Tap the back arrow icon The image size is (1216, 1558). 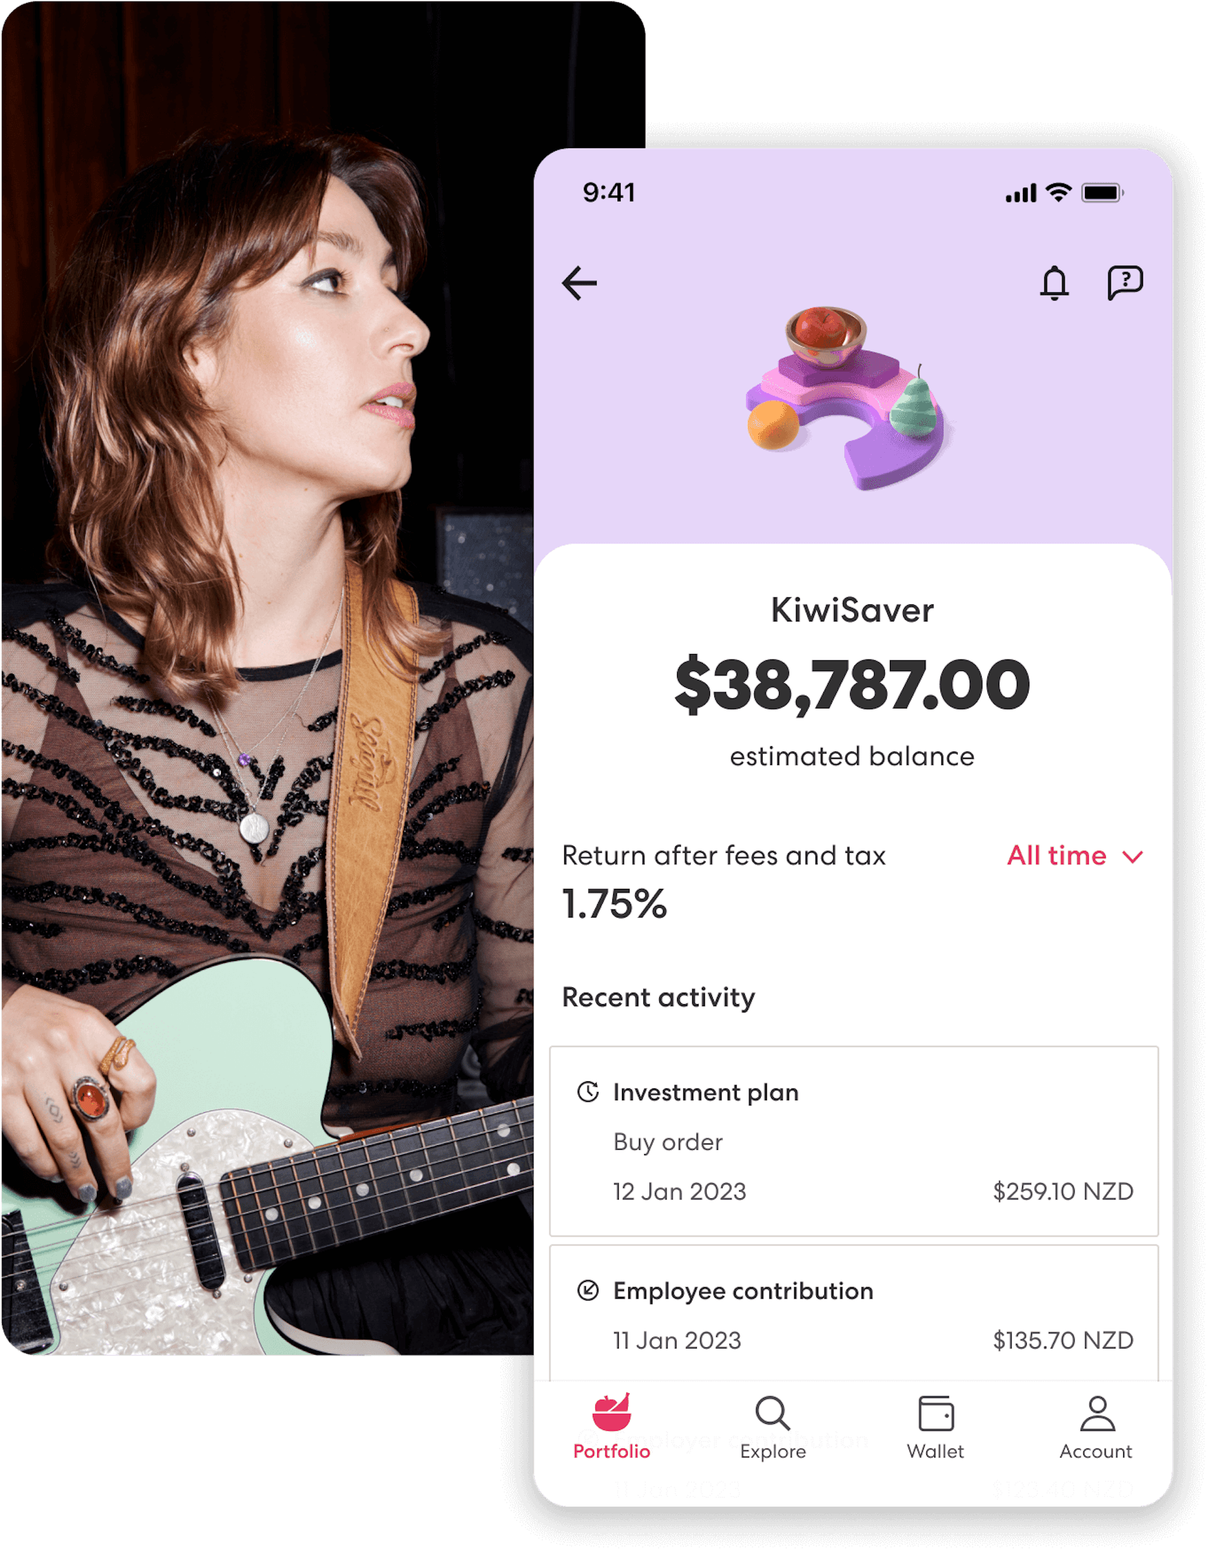point(579,283)
